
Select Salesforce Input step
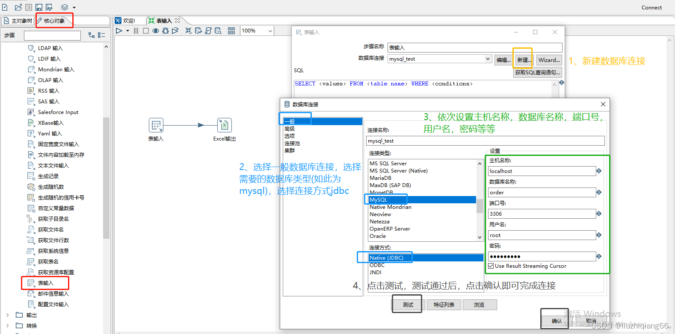58,112
